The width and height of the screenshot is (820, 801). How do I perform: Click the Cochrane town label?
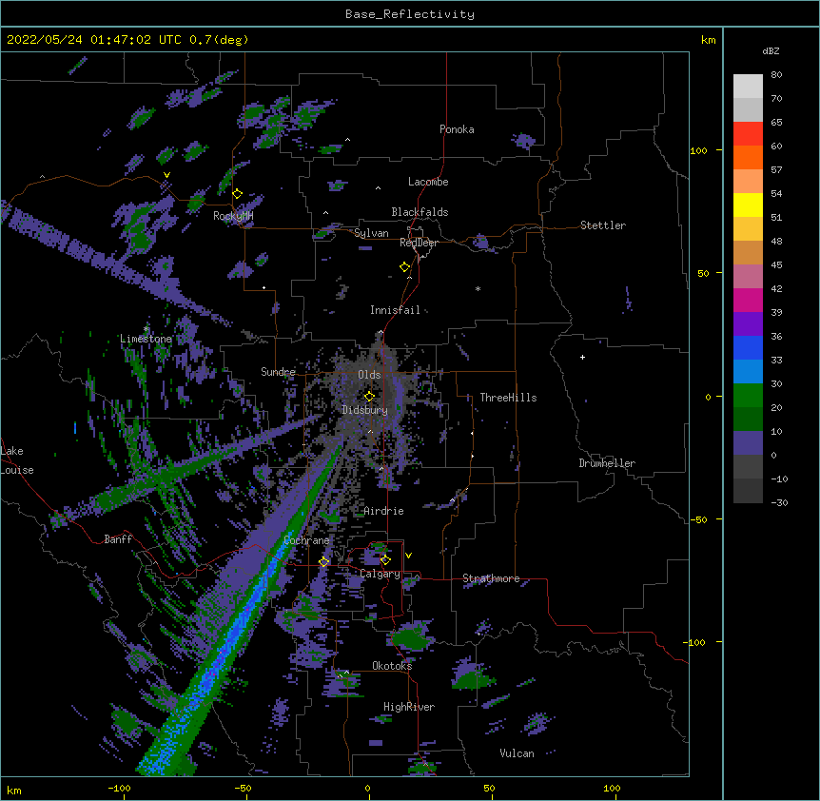pyautogui.click(x=306, y=540)
